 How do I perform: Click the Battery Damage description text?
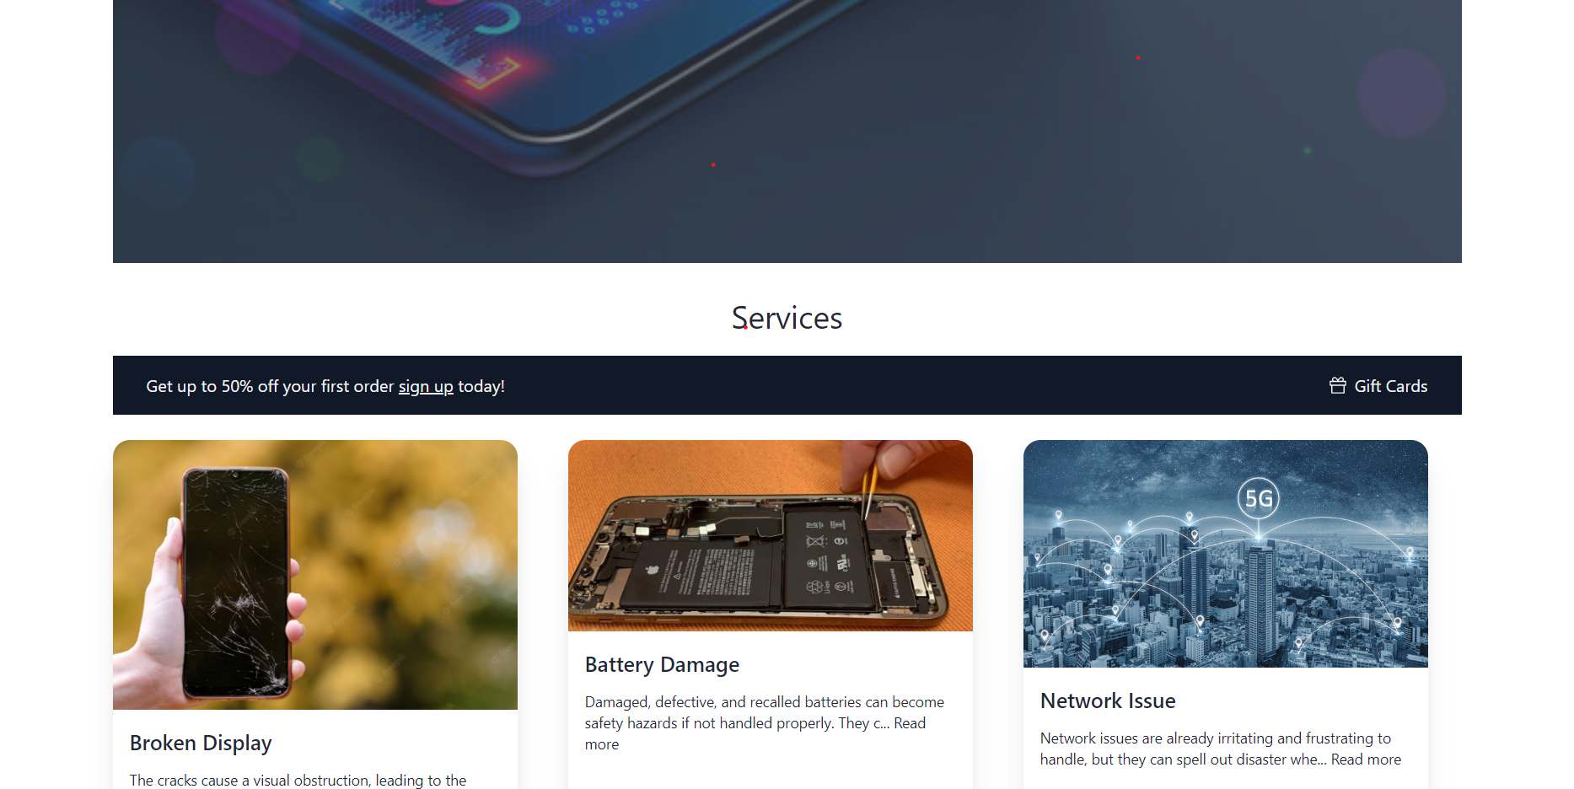point(764,723)
